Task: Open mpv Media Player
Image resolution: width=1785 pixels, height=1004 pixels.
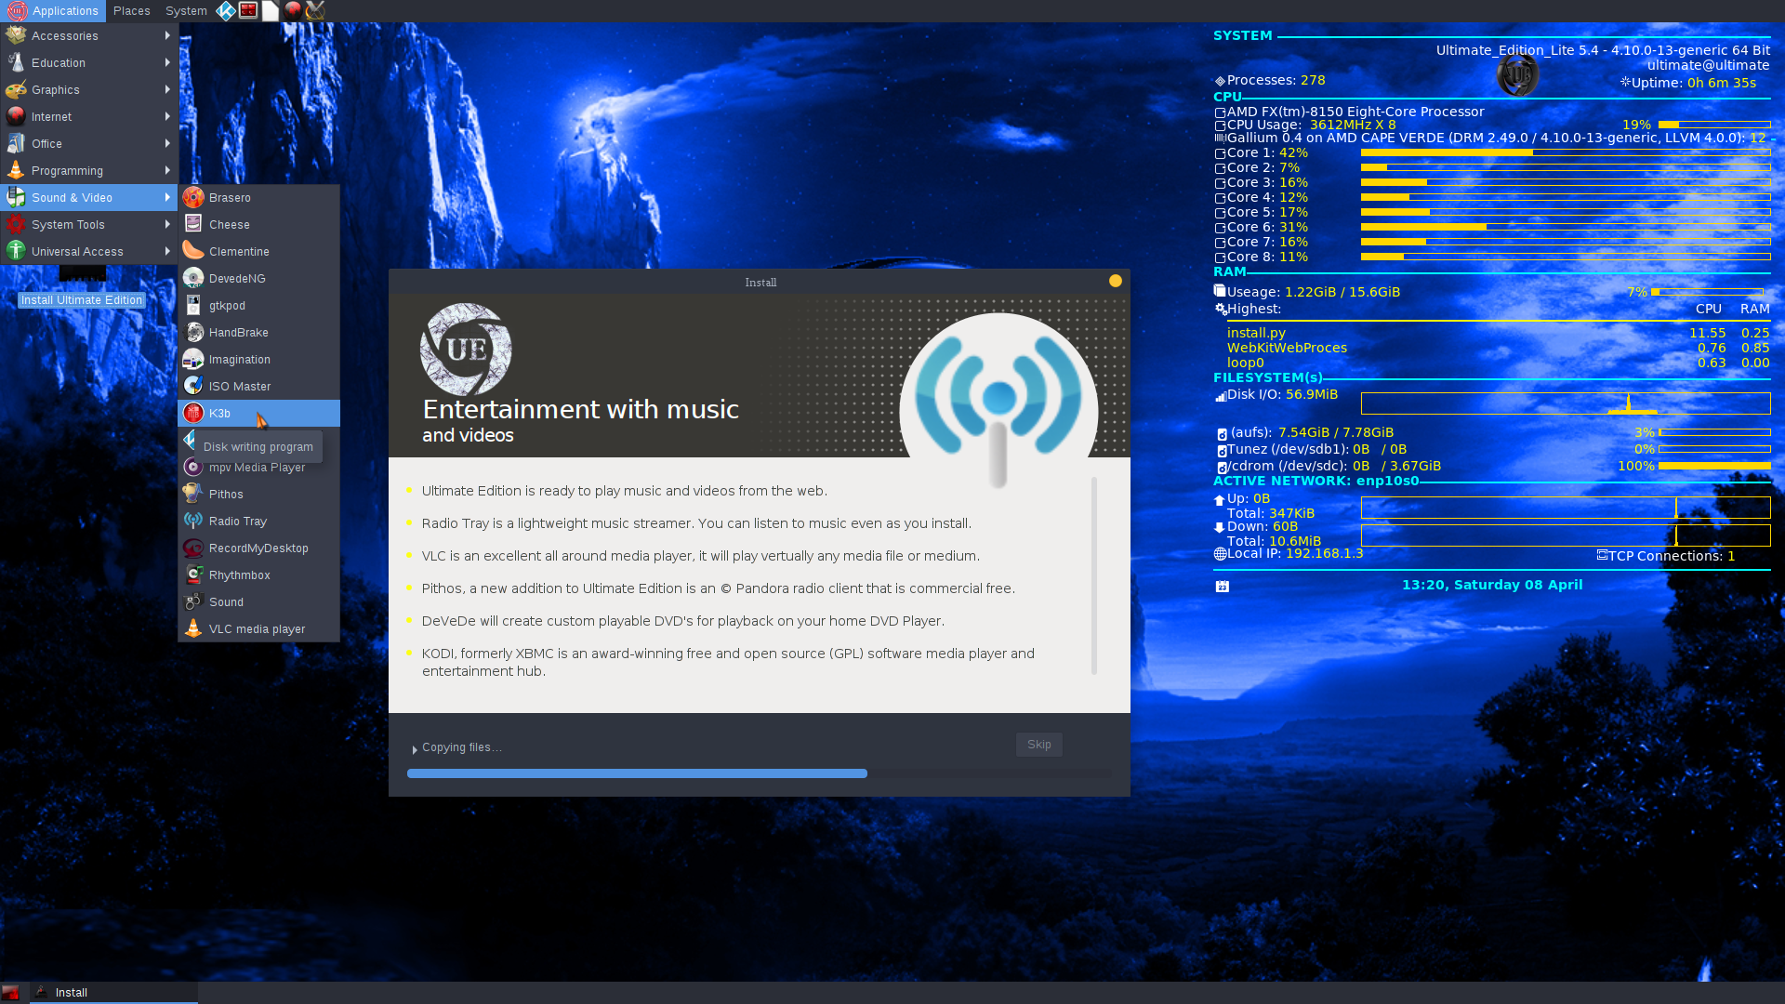Action: 259,467
